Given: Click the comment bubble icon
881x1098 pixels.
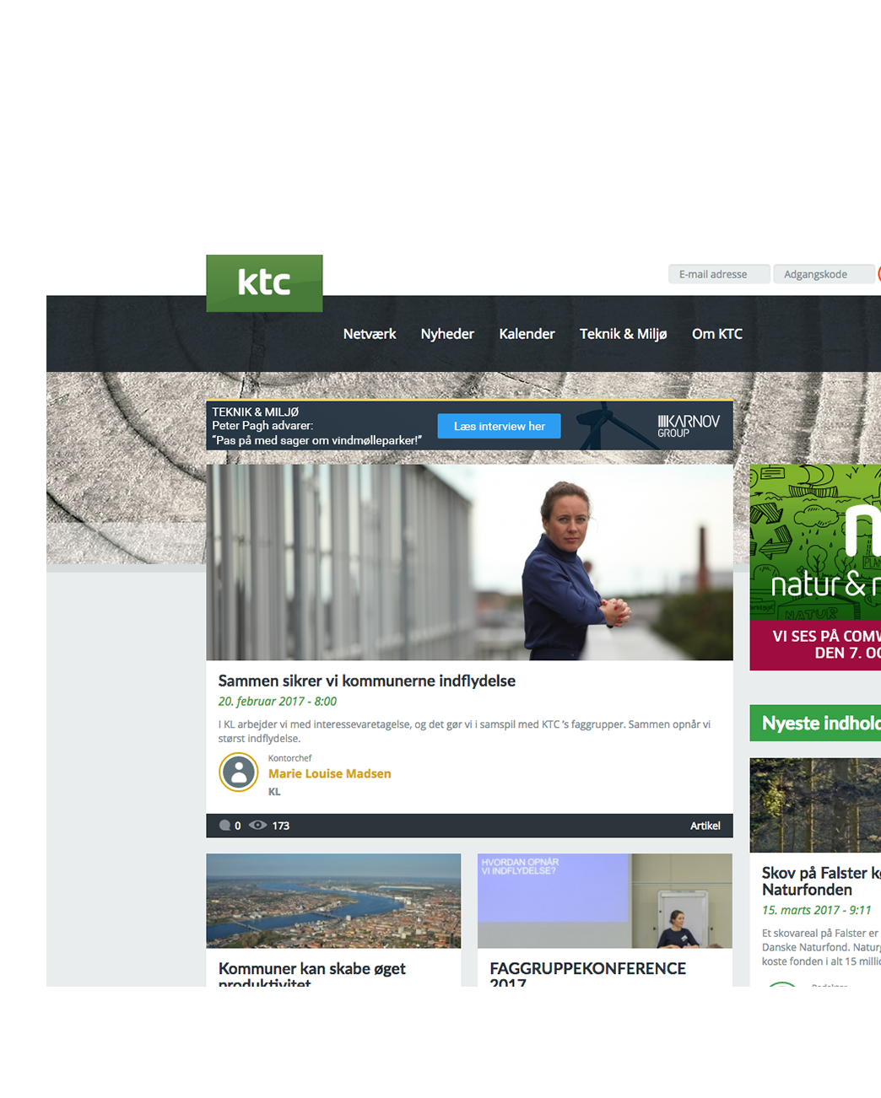Looking at the screenshot, I should coord(224,826).
